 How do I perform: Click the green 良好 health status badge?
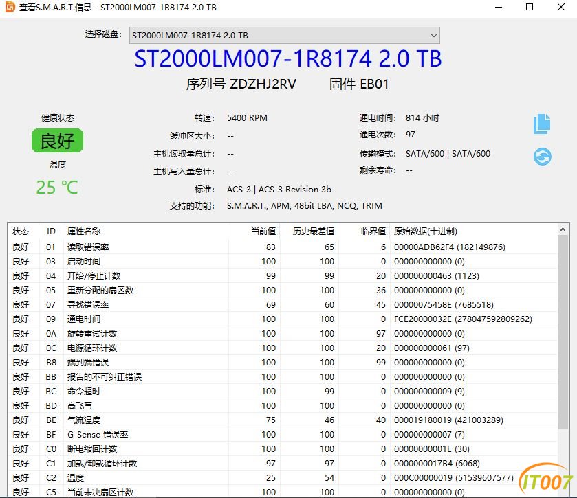coord(57,140)
